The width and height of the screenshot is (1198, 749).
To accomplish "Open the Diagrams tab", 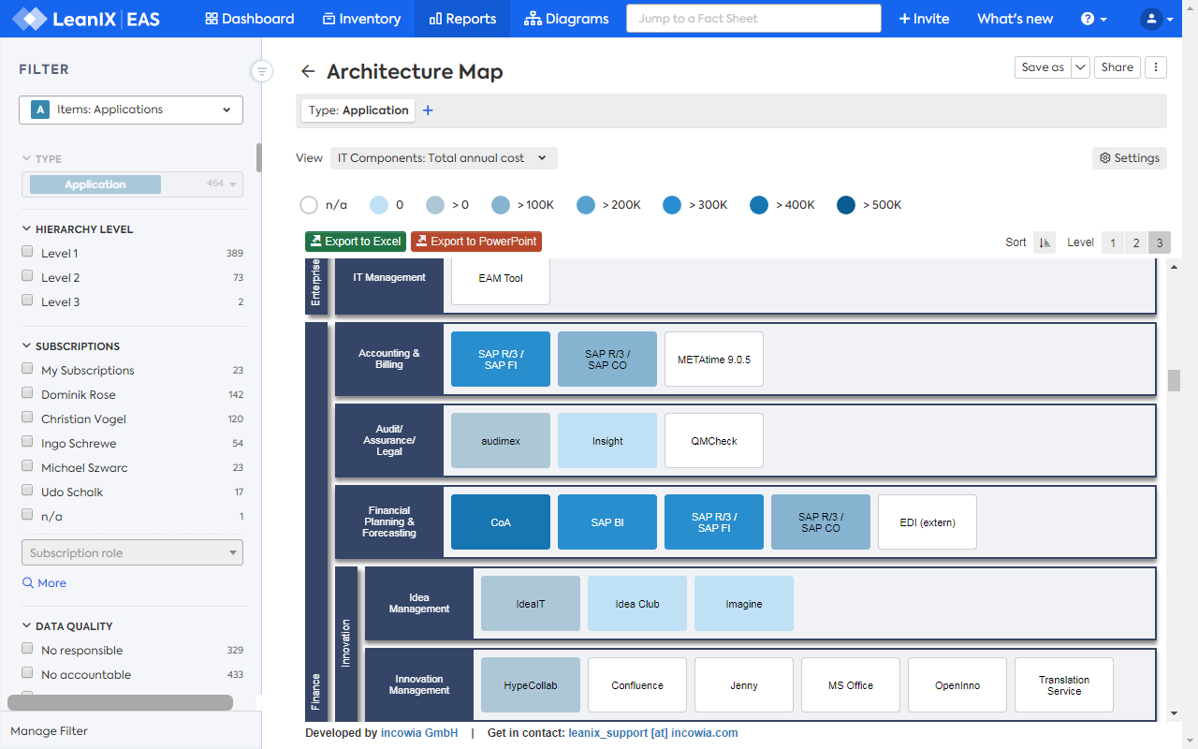I will tap(566, 19).
